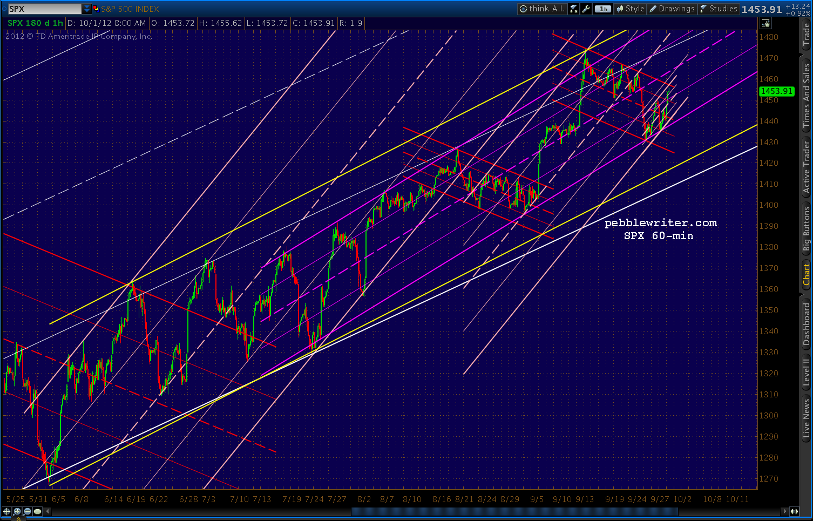This screenshot has width=813, height=521.
Task: Click the green 1453.91 price bubble on axis
Action: point(777,91)
